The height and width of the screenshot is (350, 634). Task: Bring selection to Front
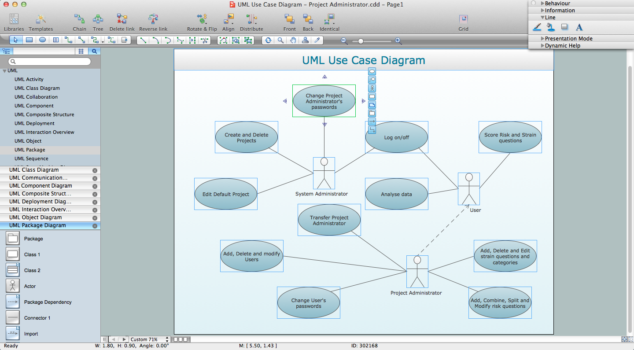point(289,19)
